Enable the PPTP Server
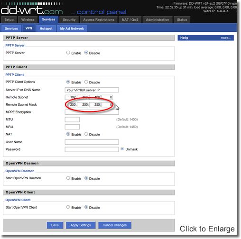The height and width of the screenshot is (239, 241). (x=68, y=53)
